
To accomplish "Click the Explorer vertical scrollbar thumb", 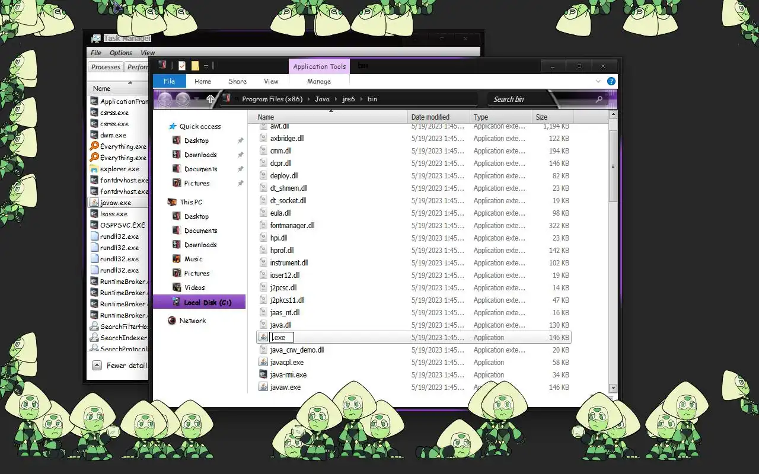I will coord(613,166).
